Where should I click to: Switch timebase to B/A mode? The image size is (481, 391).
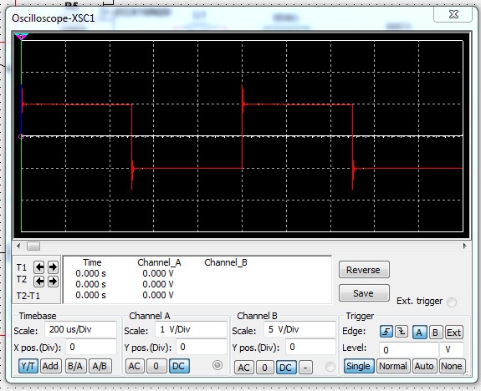(x=75, y=366)
